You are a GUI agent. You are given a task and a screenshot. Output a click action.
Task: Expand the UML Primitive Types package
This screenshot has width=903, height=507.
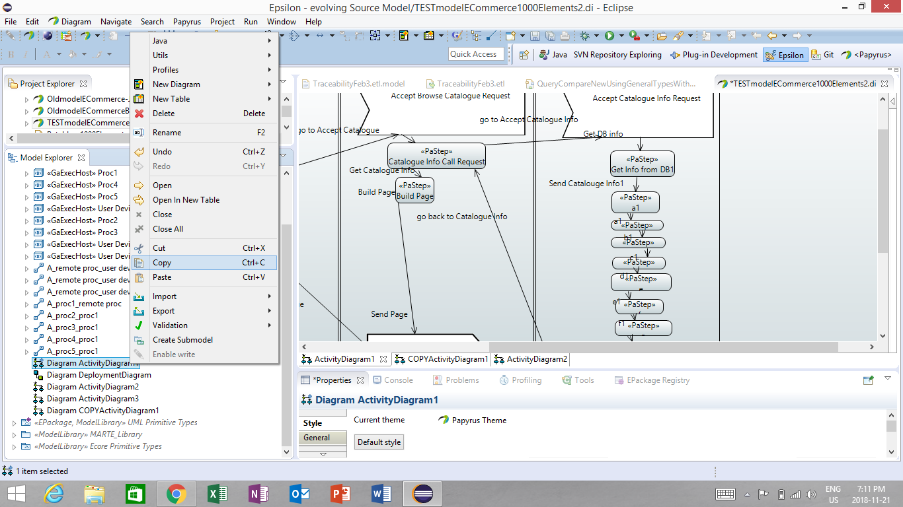(x=14, y=422)
